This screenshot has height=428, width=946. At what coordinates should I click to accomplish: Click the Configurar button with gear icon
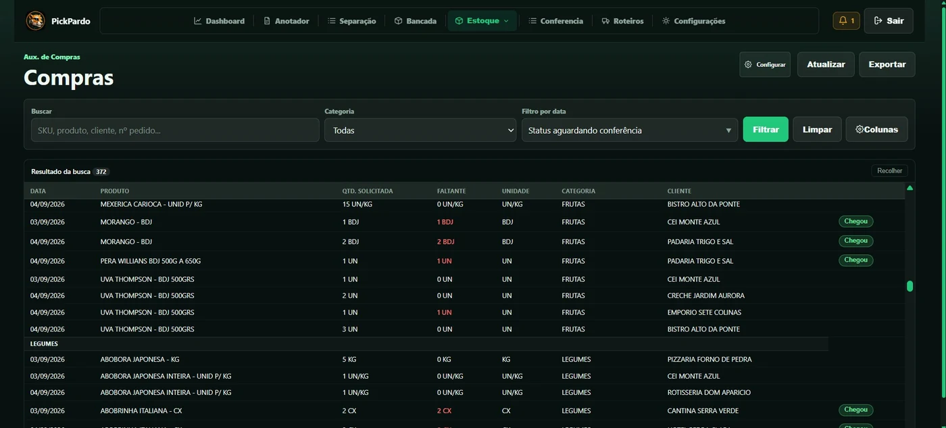[x=765, y=64]
